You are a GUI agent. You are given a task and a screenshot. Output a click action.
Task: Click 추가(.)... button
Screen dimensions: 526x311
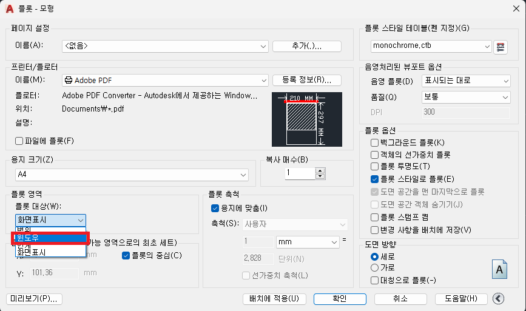pos(307,46)
